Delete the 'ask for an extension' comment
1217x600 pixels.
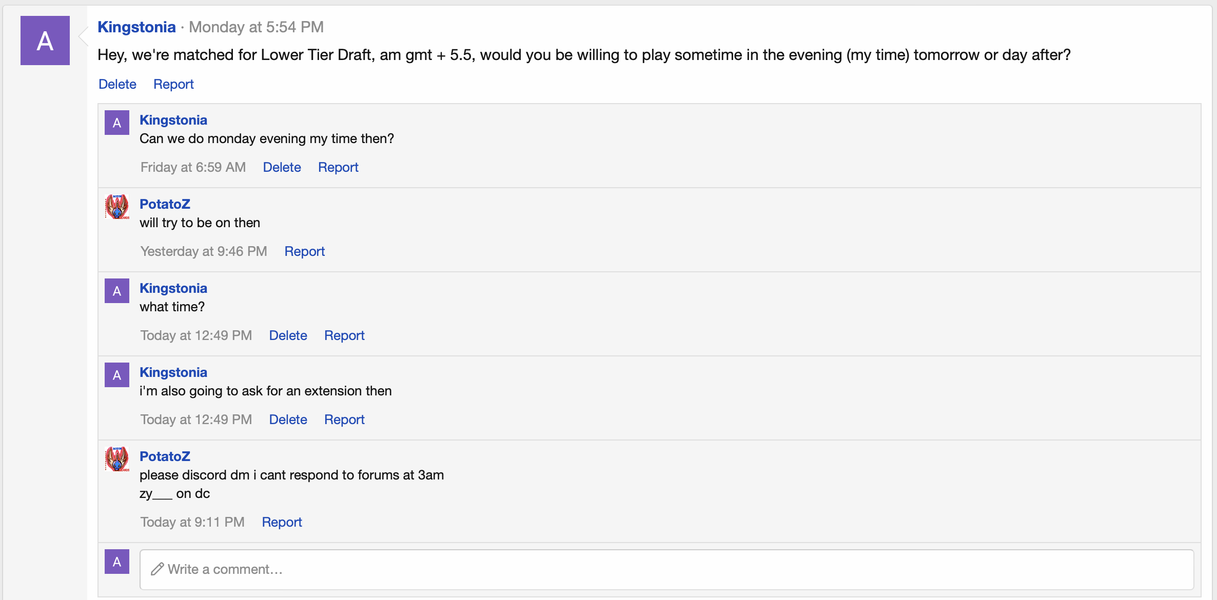[288, 419]
